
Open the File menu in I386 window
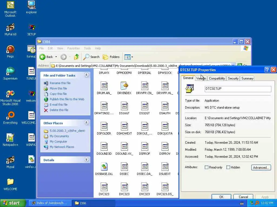pyautogui.click(x=41, y=48)
